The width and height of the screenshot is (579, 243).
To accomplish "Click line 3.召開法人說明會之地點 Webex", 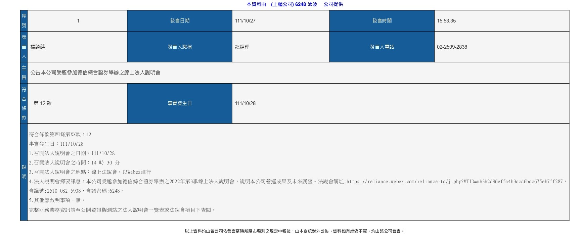I will pos(90,172).
